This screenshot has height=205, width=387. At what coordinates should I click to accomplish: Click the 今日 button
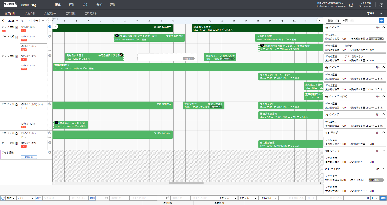[36, 21]
